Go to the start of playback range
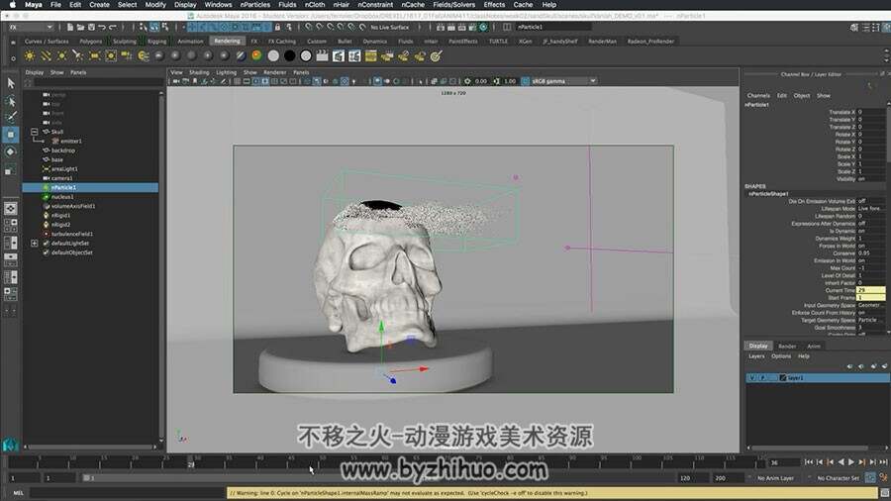The width and height of the screenshot is (891, 501). pyautogui.click(x=809, y=462)
